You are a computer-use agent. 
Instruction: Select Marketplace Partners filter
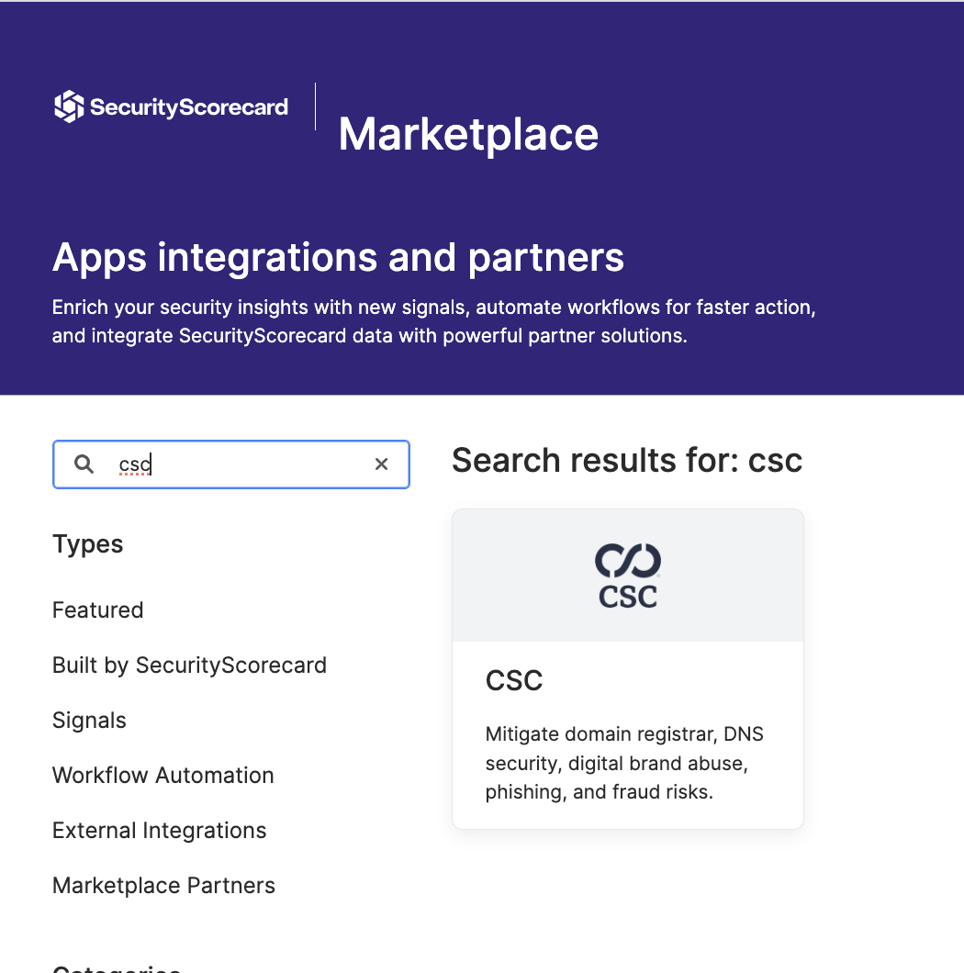(x=163, y=885)
